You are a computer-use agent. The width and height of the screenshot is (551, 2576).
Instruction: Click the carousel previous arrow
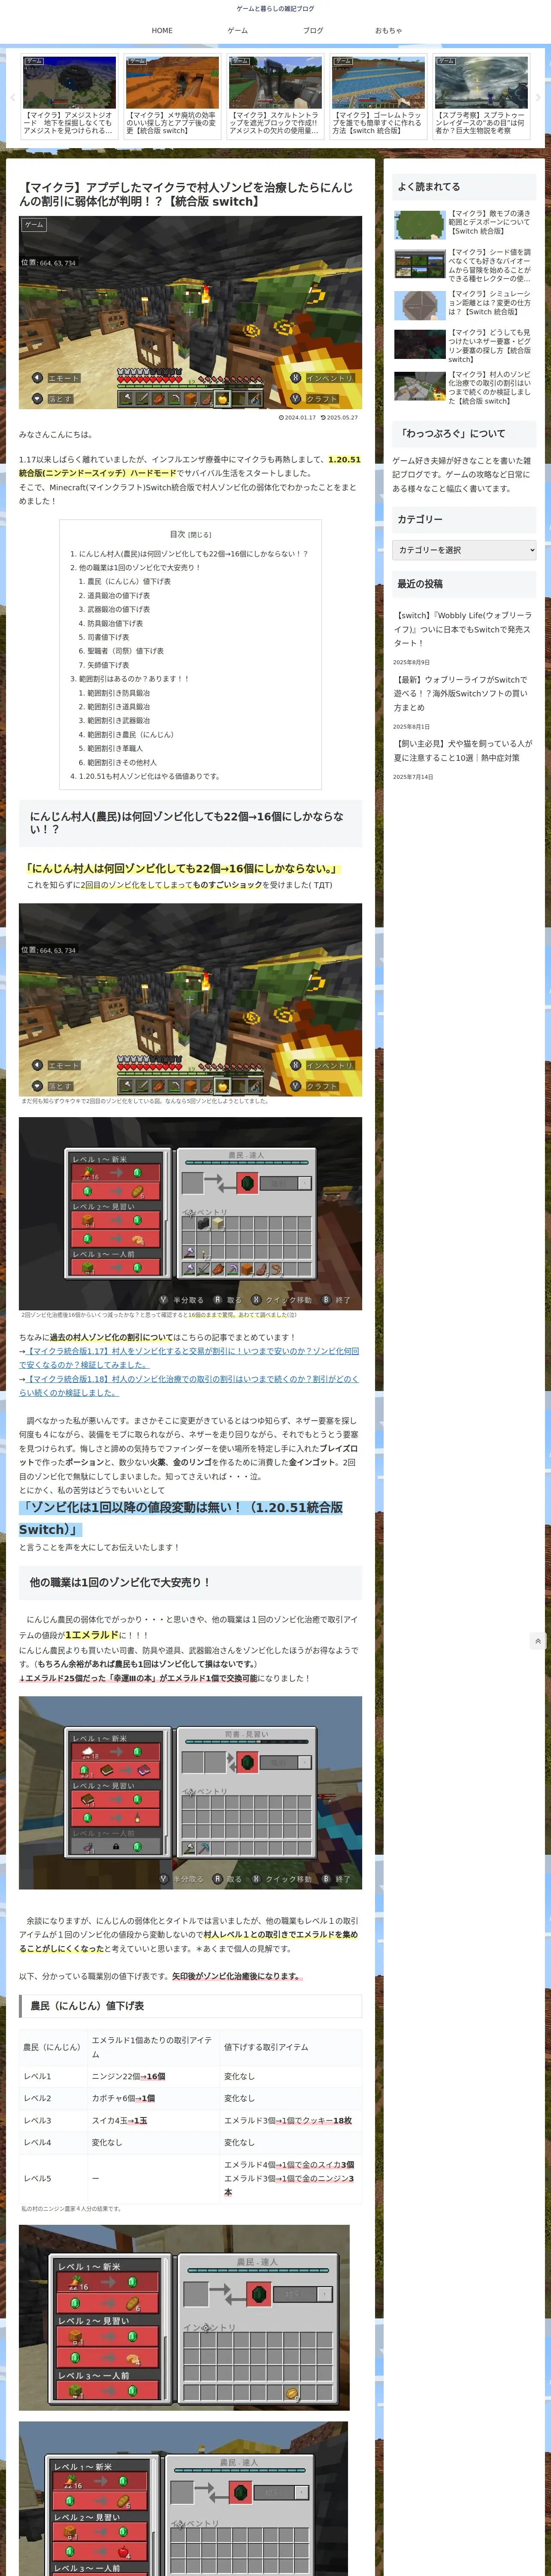(x=12, y=98)
